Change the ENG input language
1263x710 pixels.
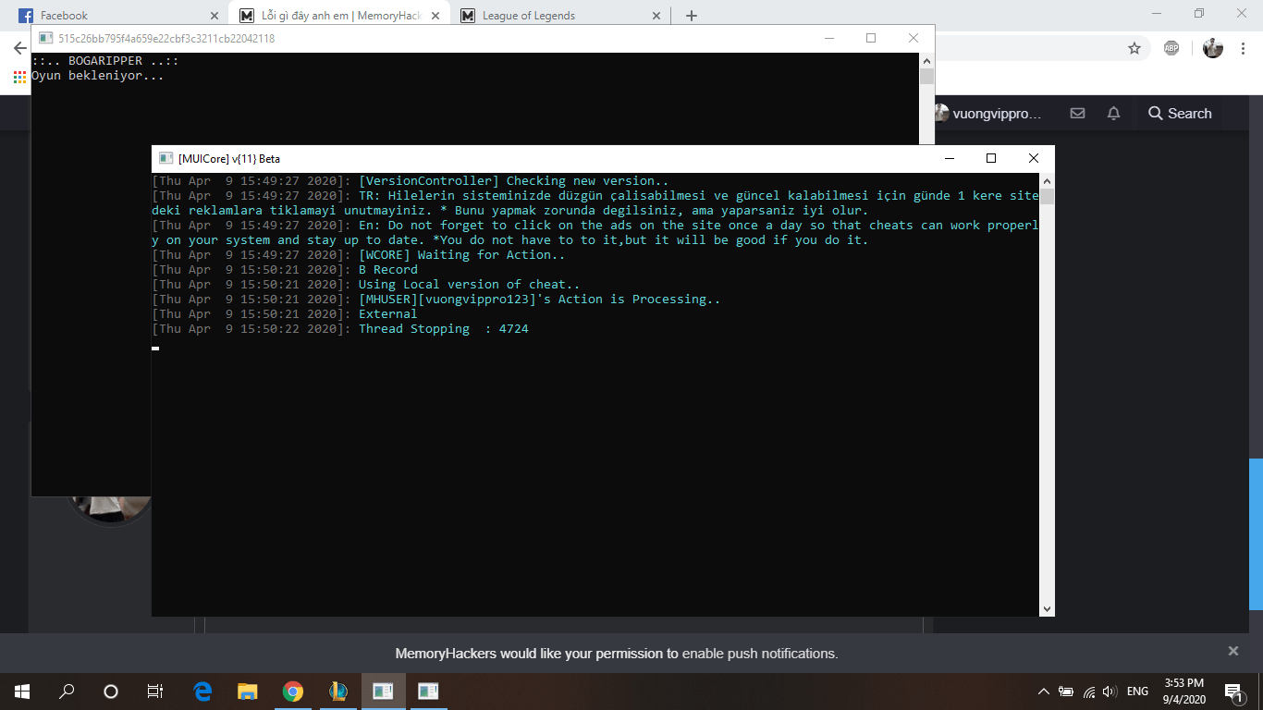(1137, 692)
